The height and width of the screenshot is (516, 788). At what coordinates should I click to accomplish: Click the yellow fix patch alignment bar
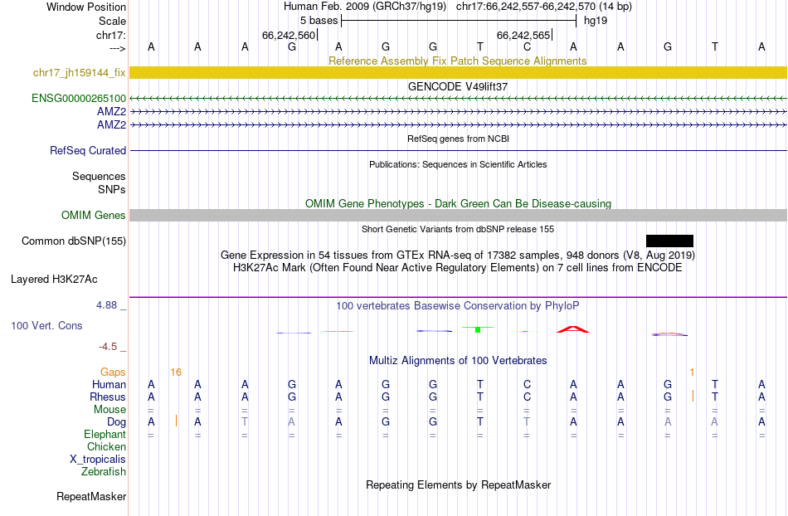[x=458, y=73]
